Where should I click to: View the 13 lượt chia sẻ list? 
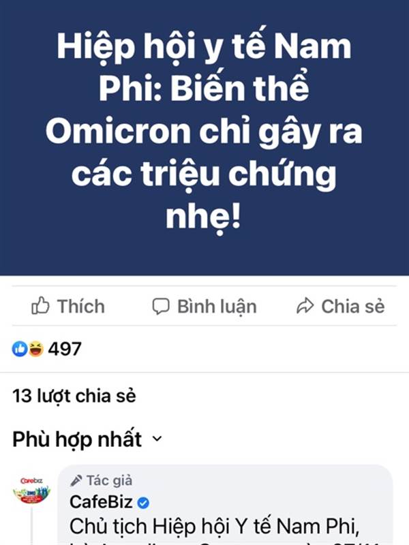pos(74,396)
